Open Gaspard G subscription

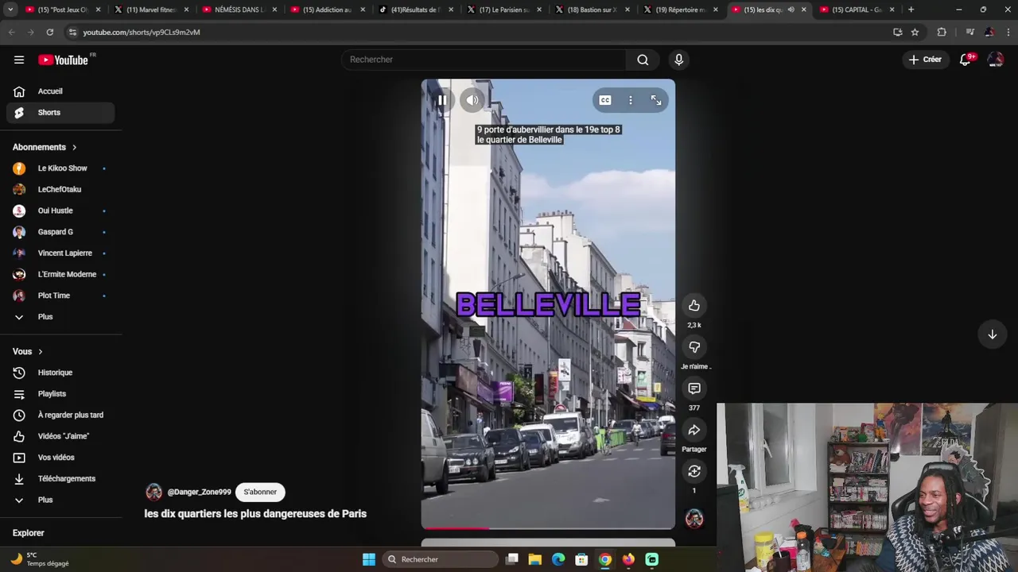pyautogui.click(x=60, y=232)
